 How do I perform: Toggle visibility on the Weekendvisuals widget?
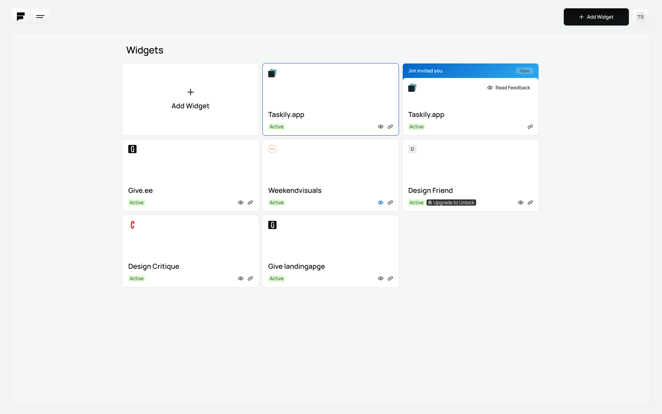(x=381, y=203)
